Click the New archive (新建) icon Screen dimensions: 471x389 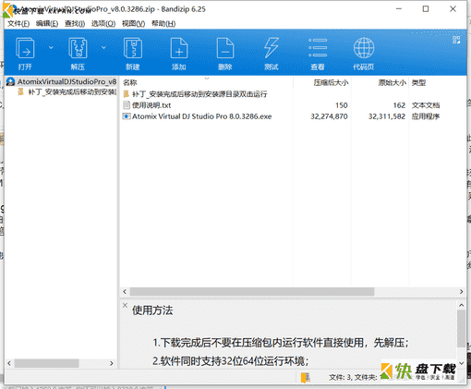[x=133, y=48]
